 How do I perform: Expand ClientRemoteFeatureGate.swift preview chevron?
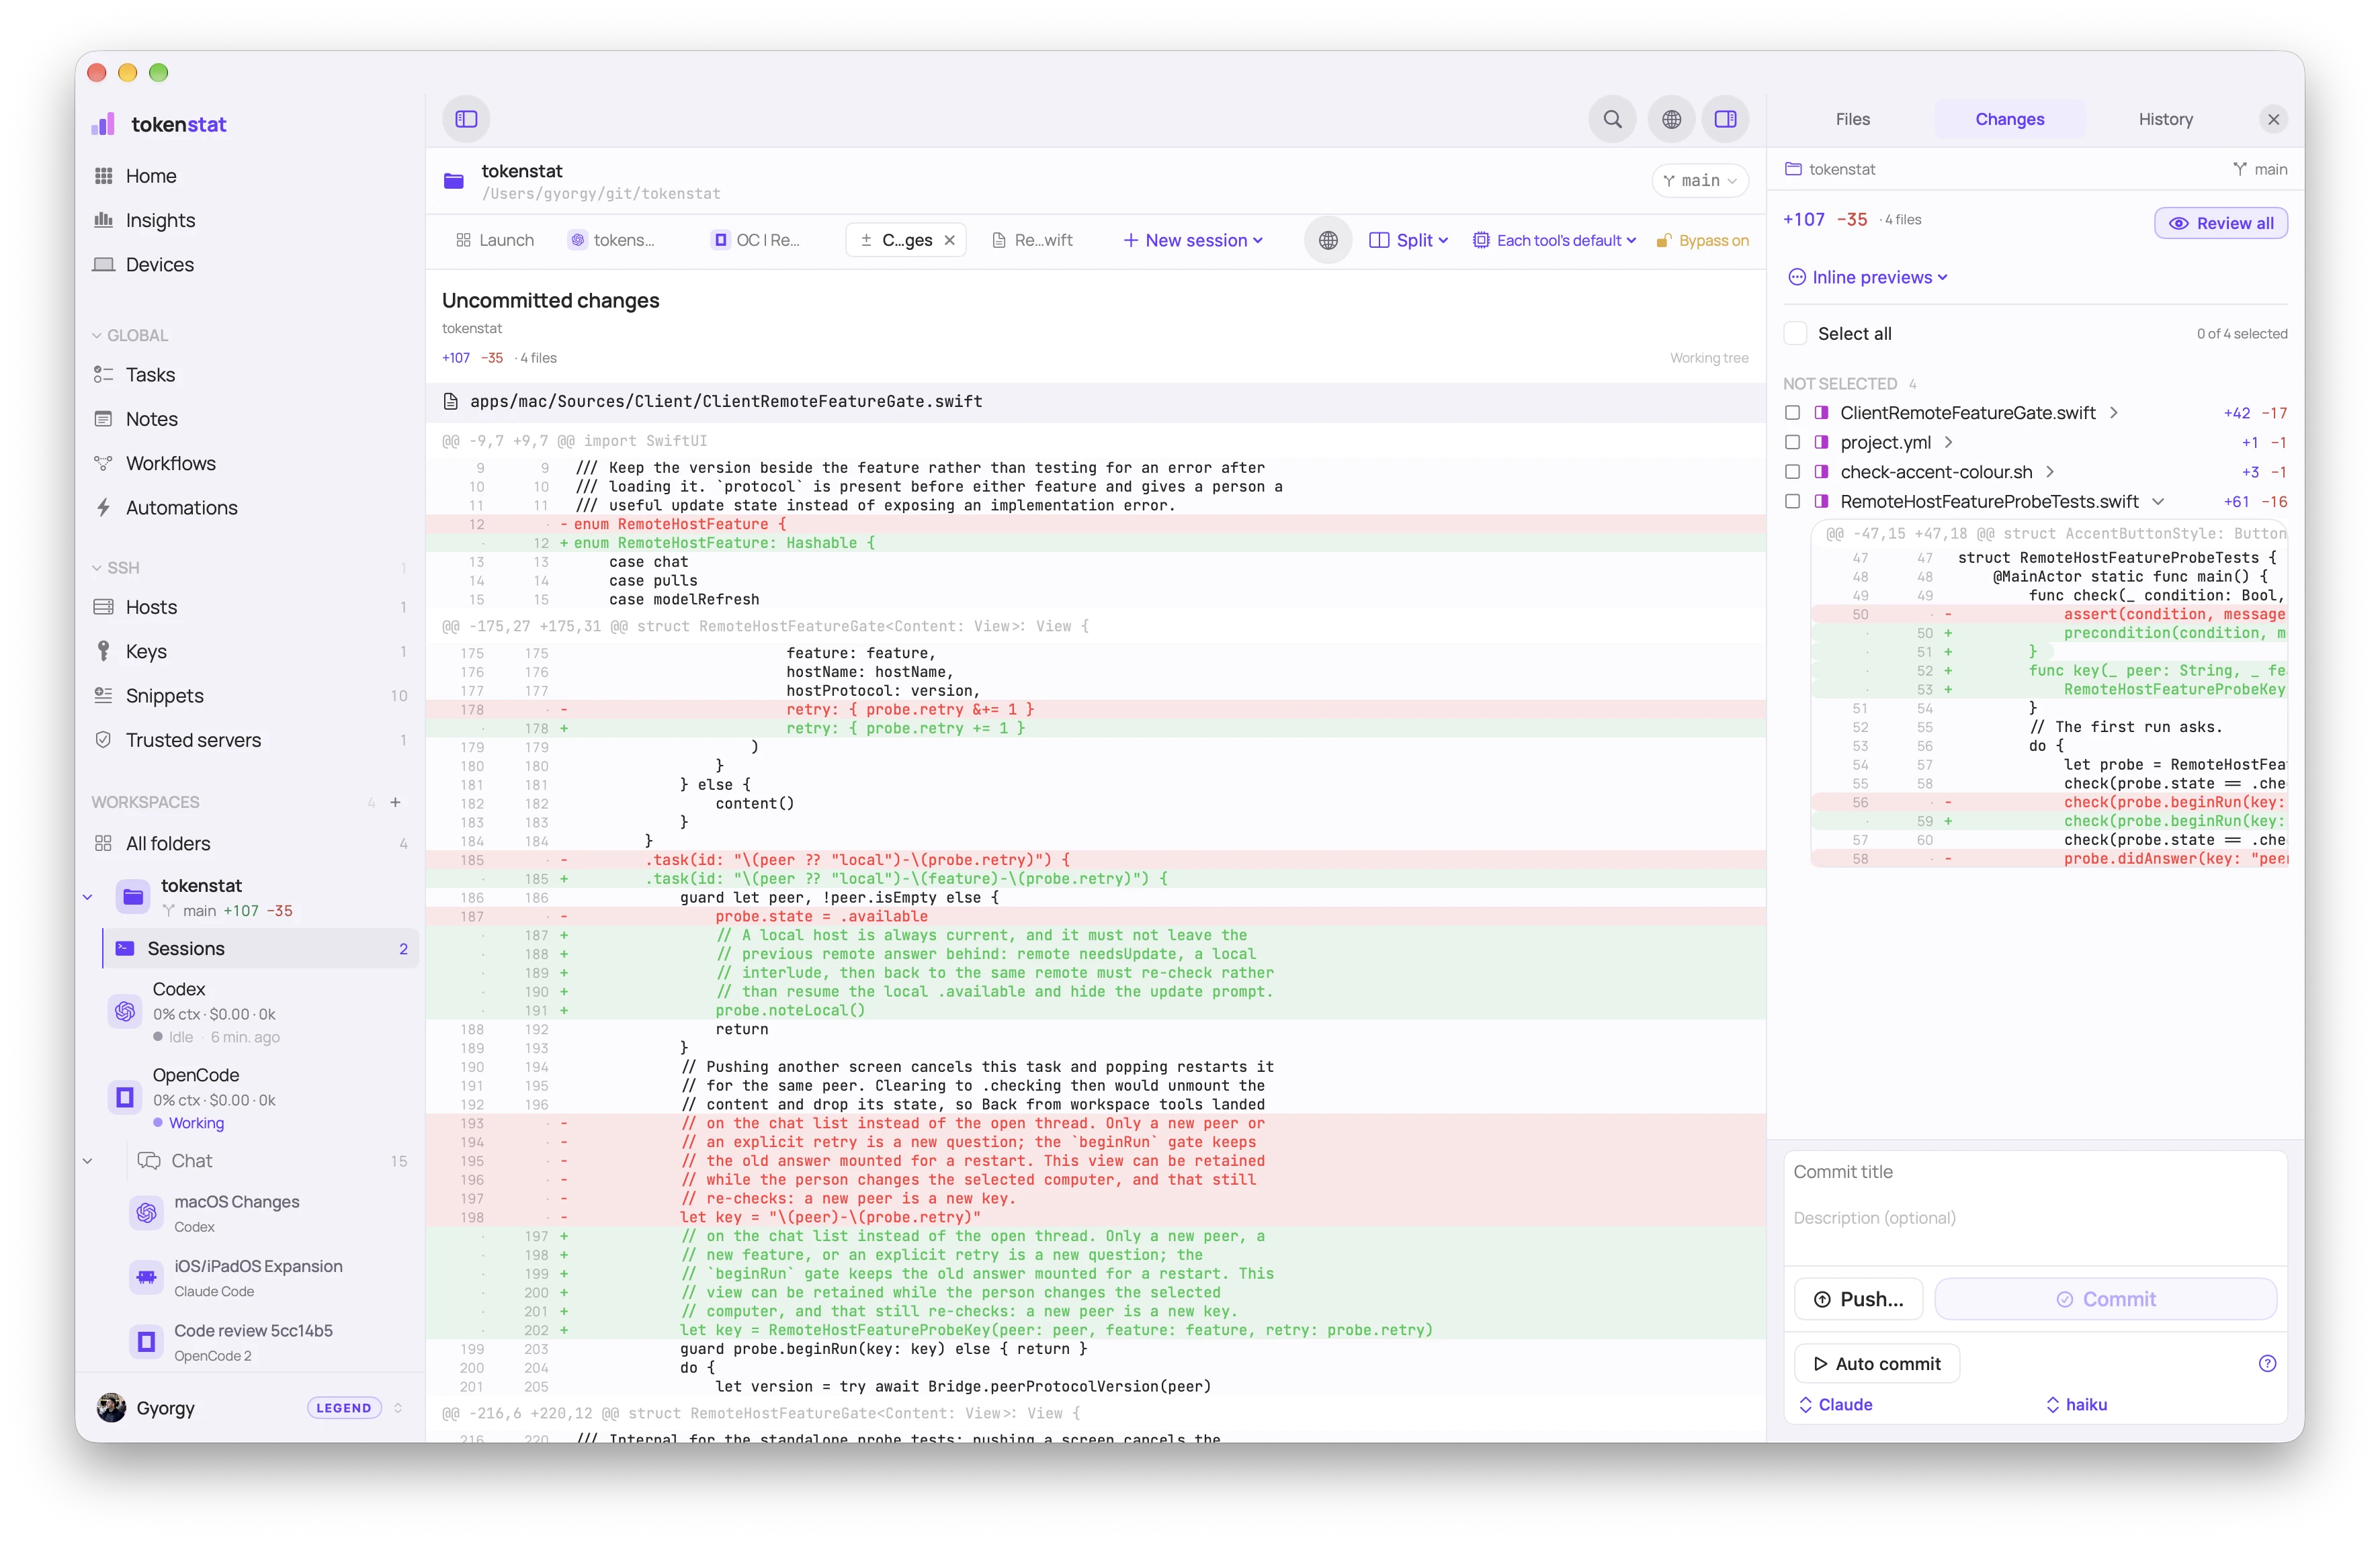coord(2113,413)
